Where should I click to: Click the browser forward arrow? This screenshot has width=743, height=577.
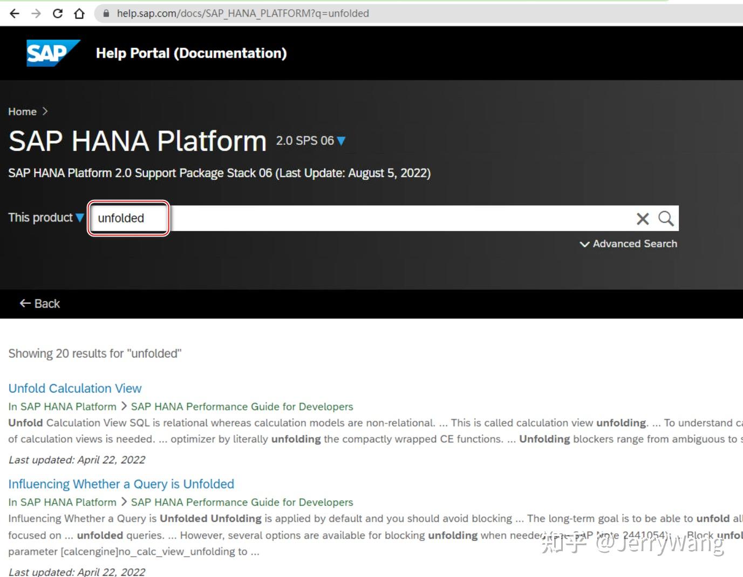(x=36, y=13)
